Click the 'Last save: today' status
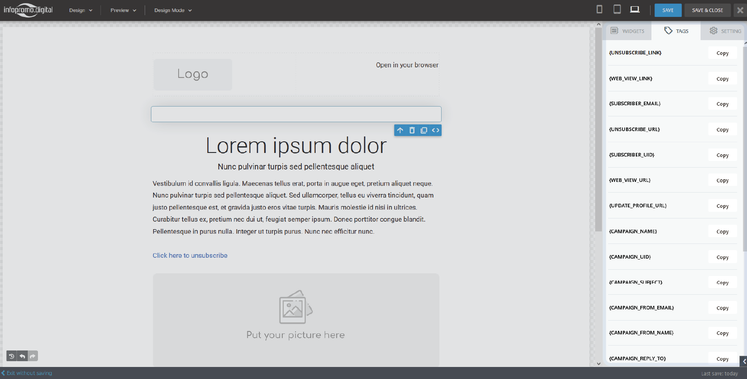Viewport: 747px width, 379px height. 719,374
